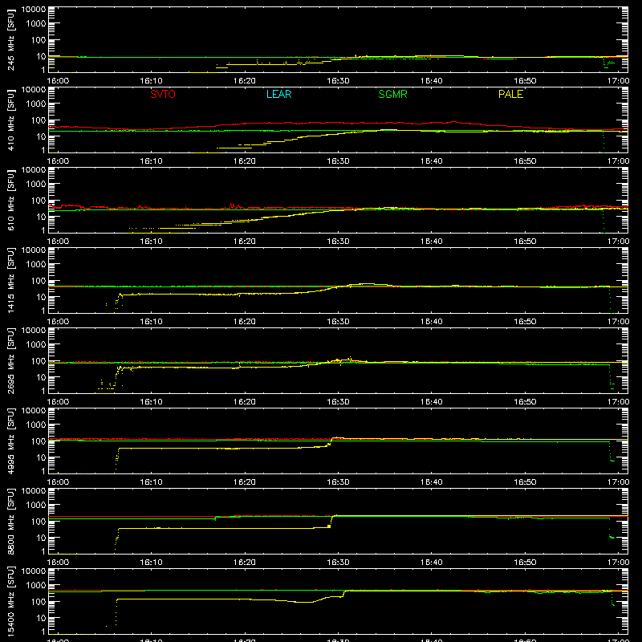Click the 16:50 time label under 2695 MHz plot
The width and height of the screenshot is (642, 642).
pos(525,402)
